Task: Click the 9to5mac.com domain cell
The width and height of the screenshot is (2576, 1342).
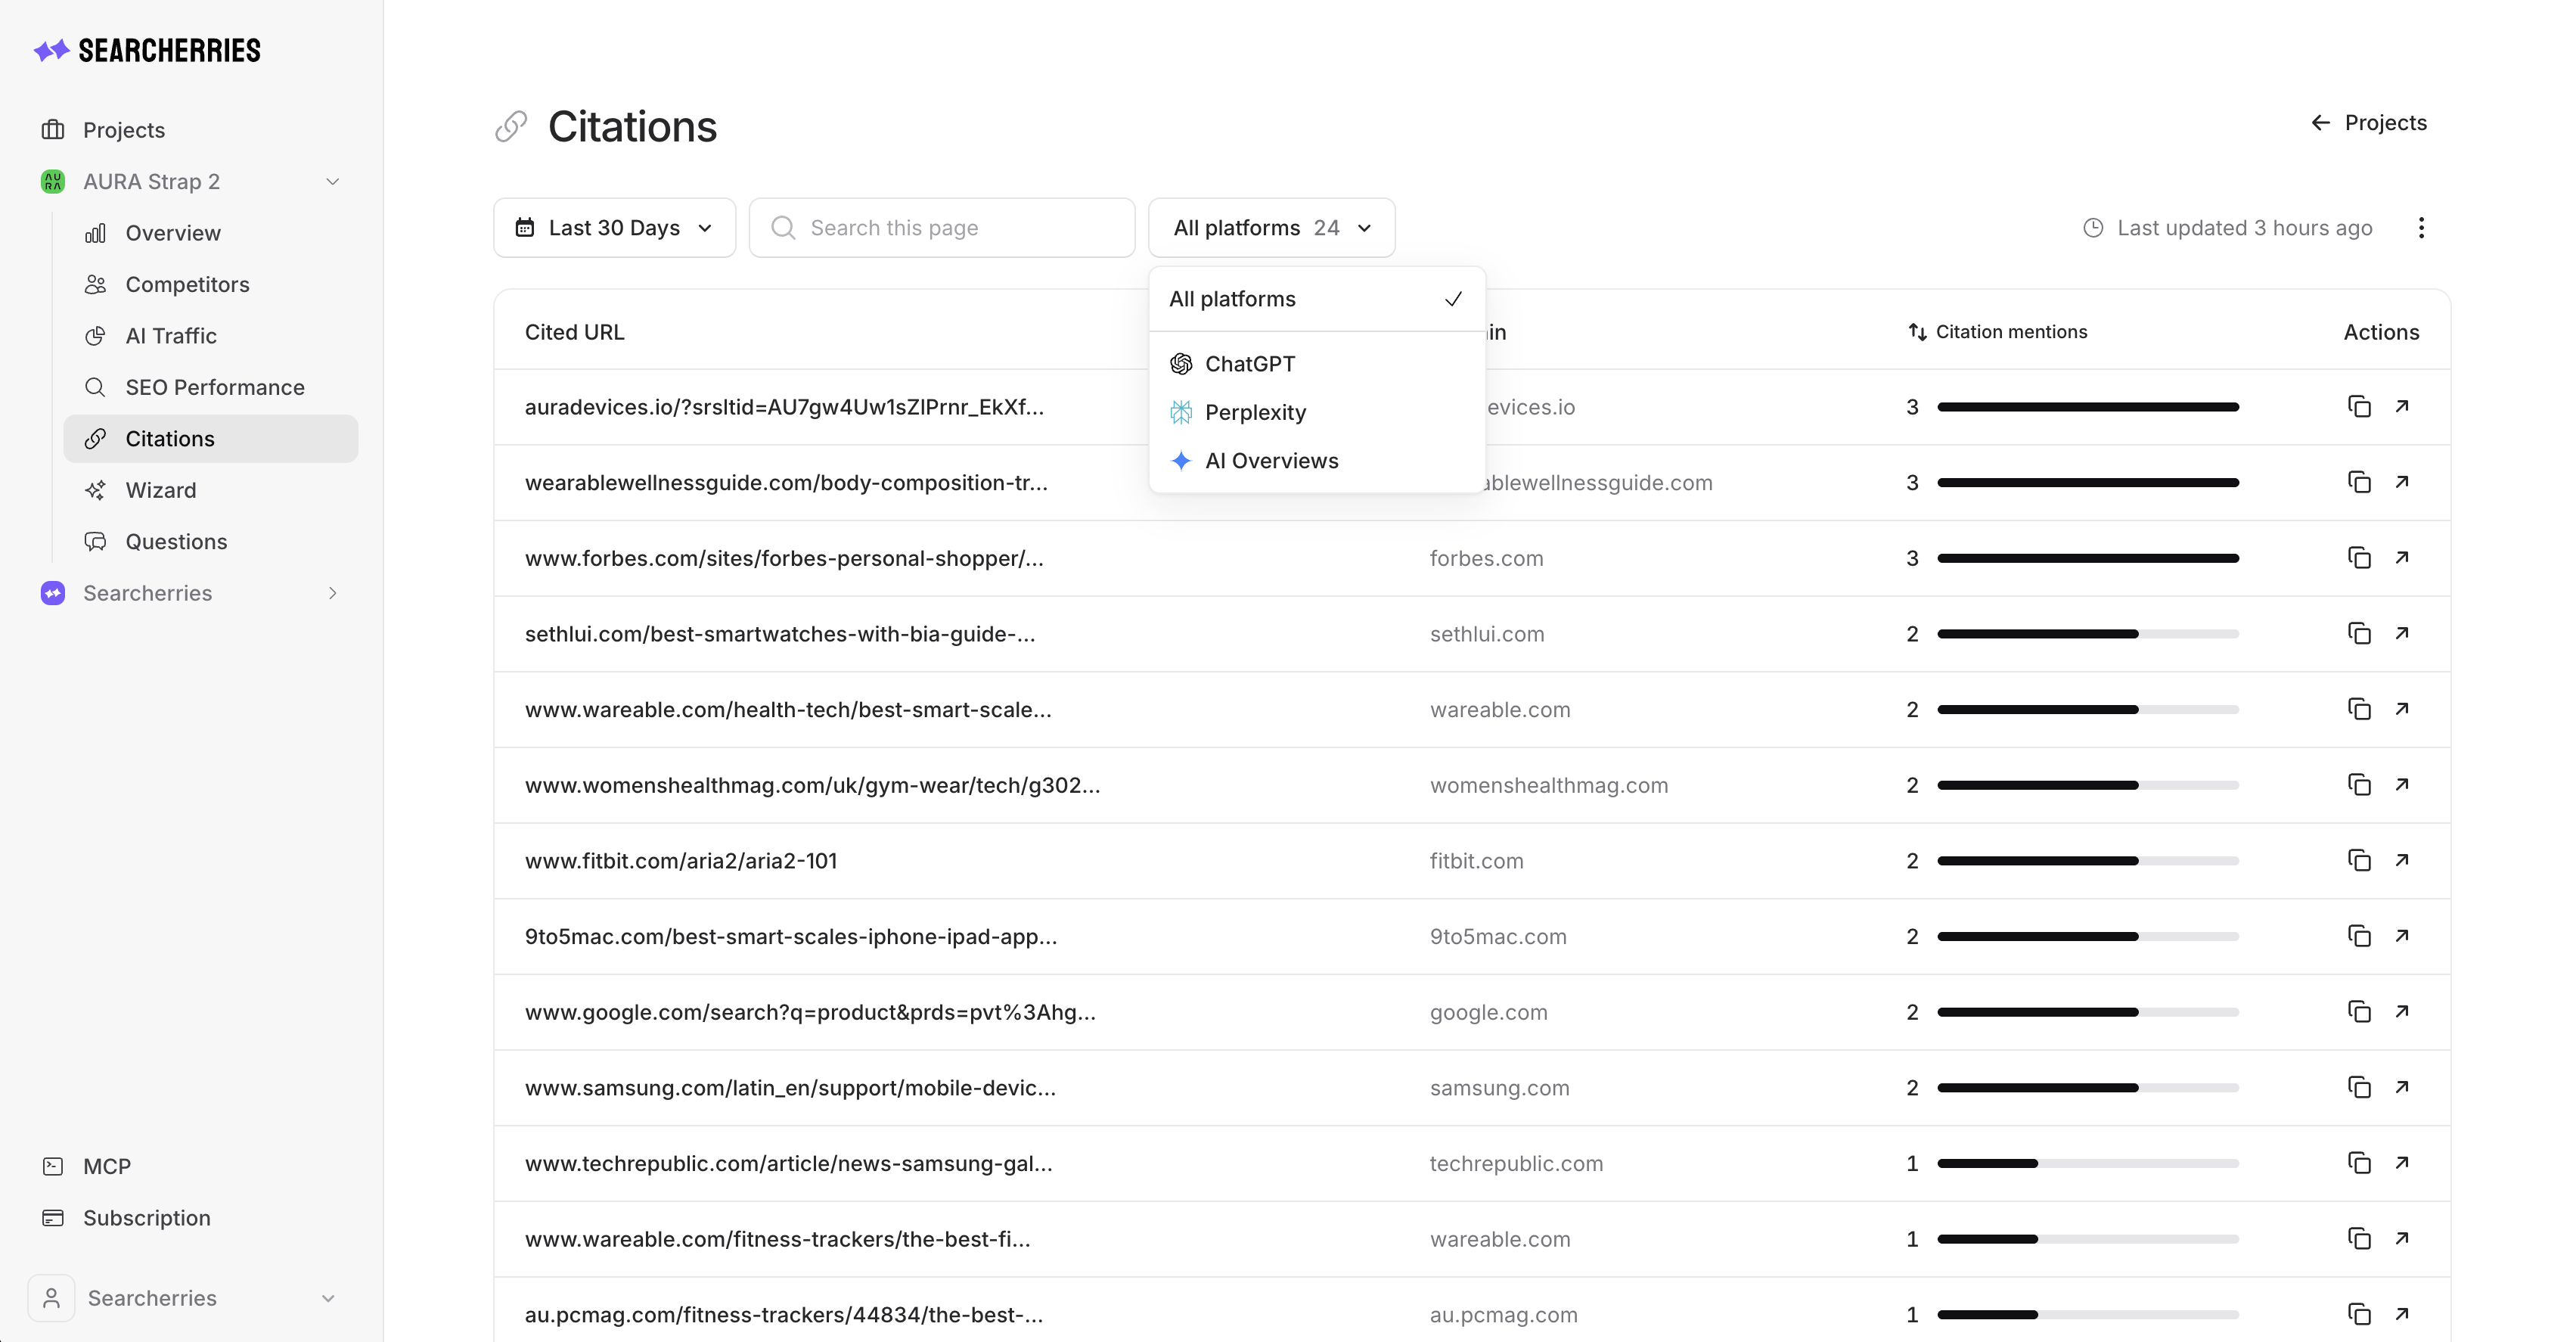Action: [x=1498, y=937]
